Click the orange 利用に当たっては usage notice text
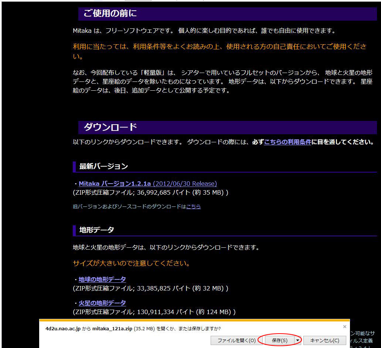381x348 pixels. tap(220, 51)
